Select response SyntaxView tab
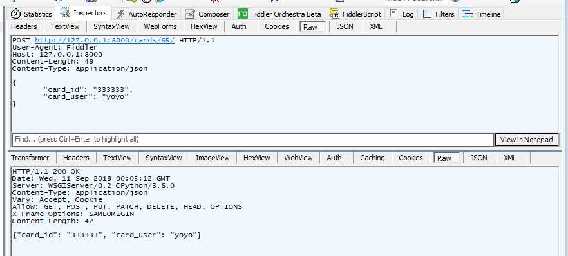This screenshot has height=256, width=568. pos(164,158)
